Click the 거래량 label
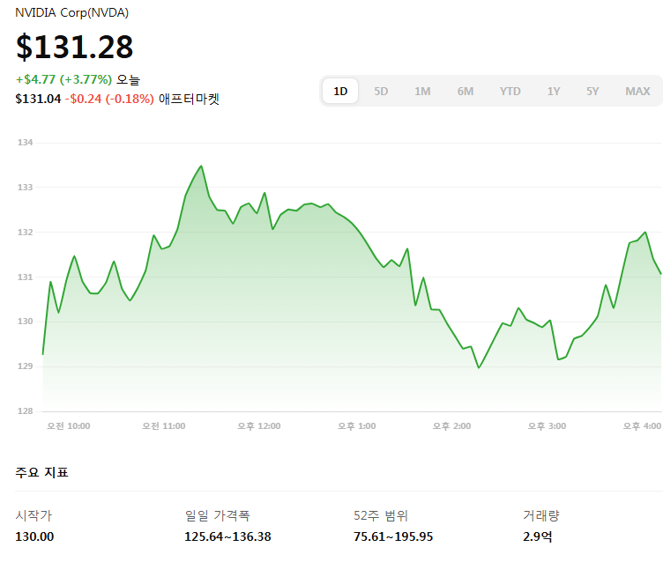Image resolution: width=663 pixels, height=562 pixels. [540, 515]
